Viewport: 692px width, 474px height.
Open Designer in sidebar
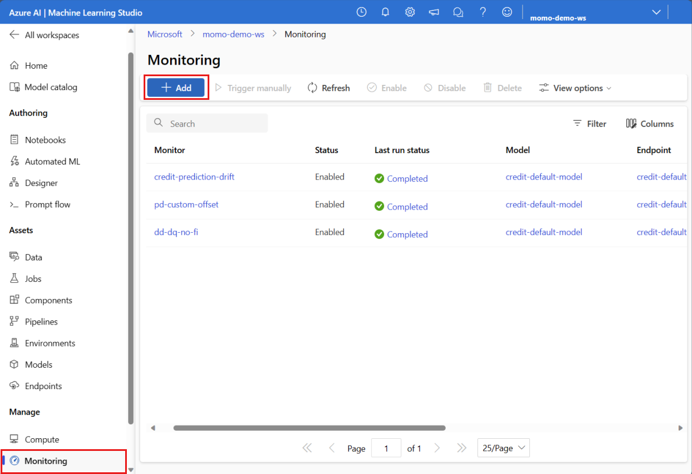34,183
